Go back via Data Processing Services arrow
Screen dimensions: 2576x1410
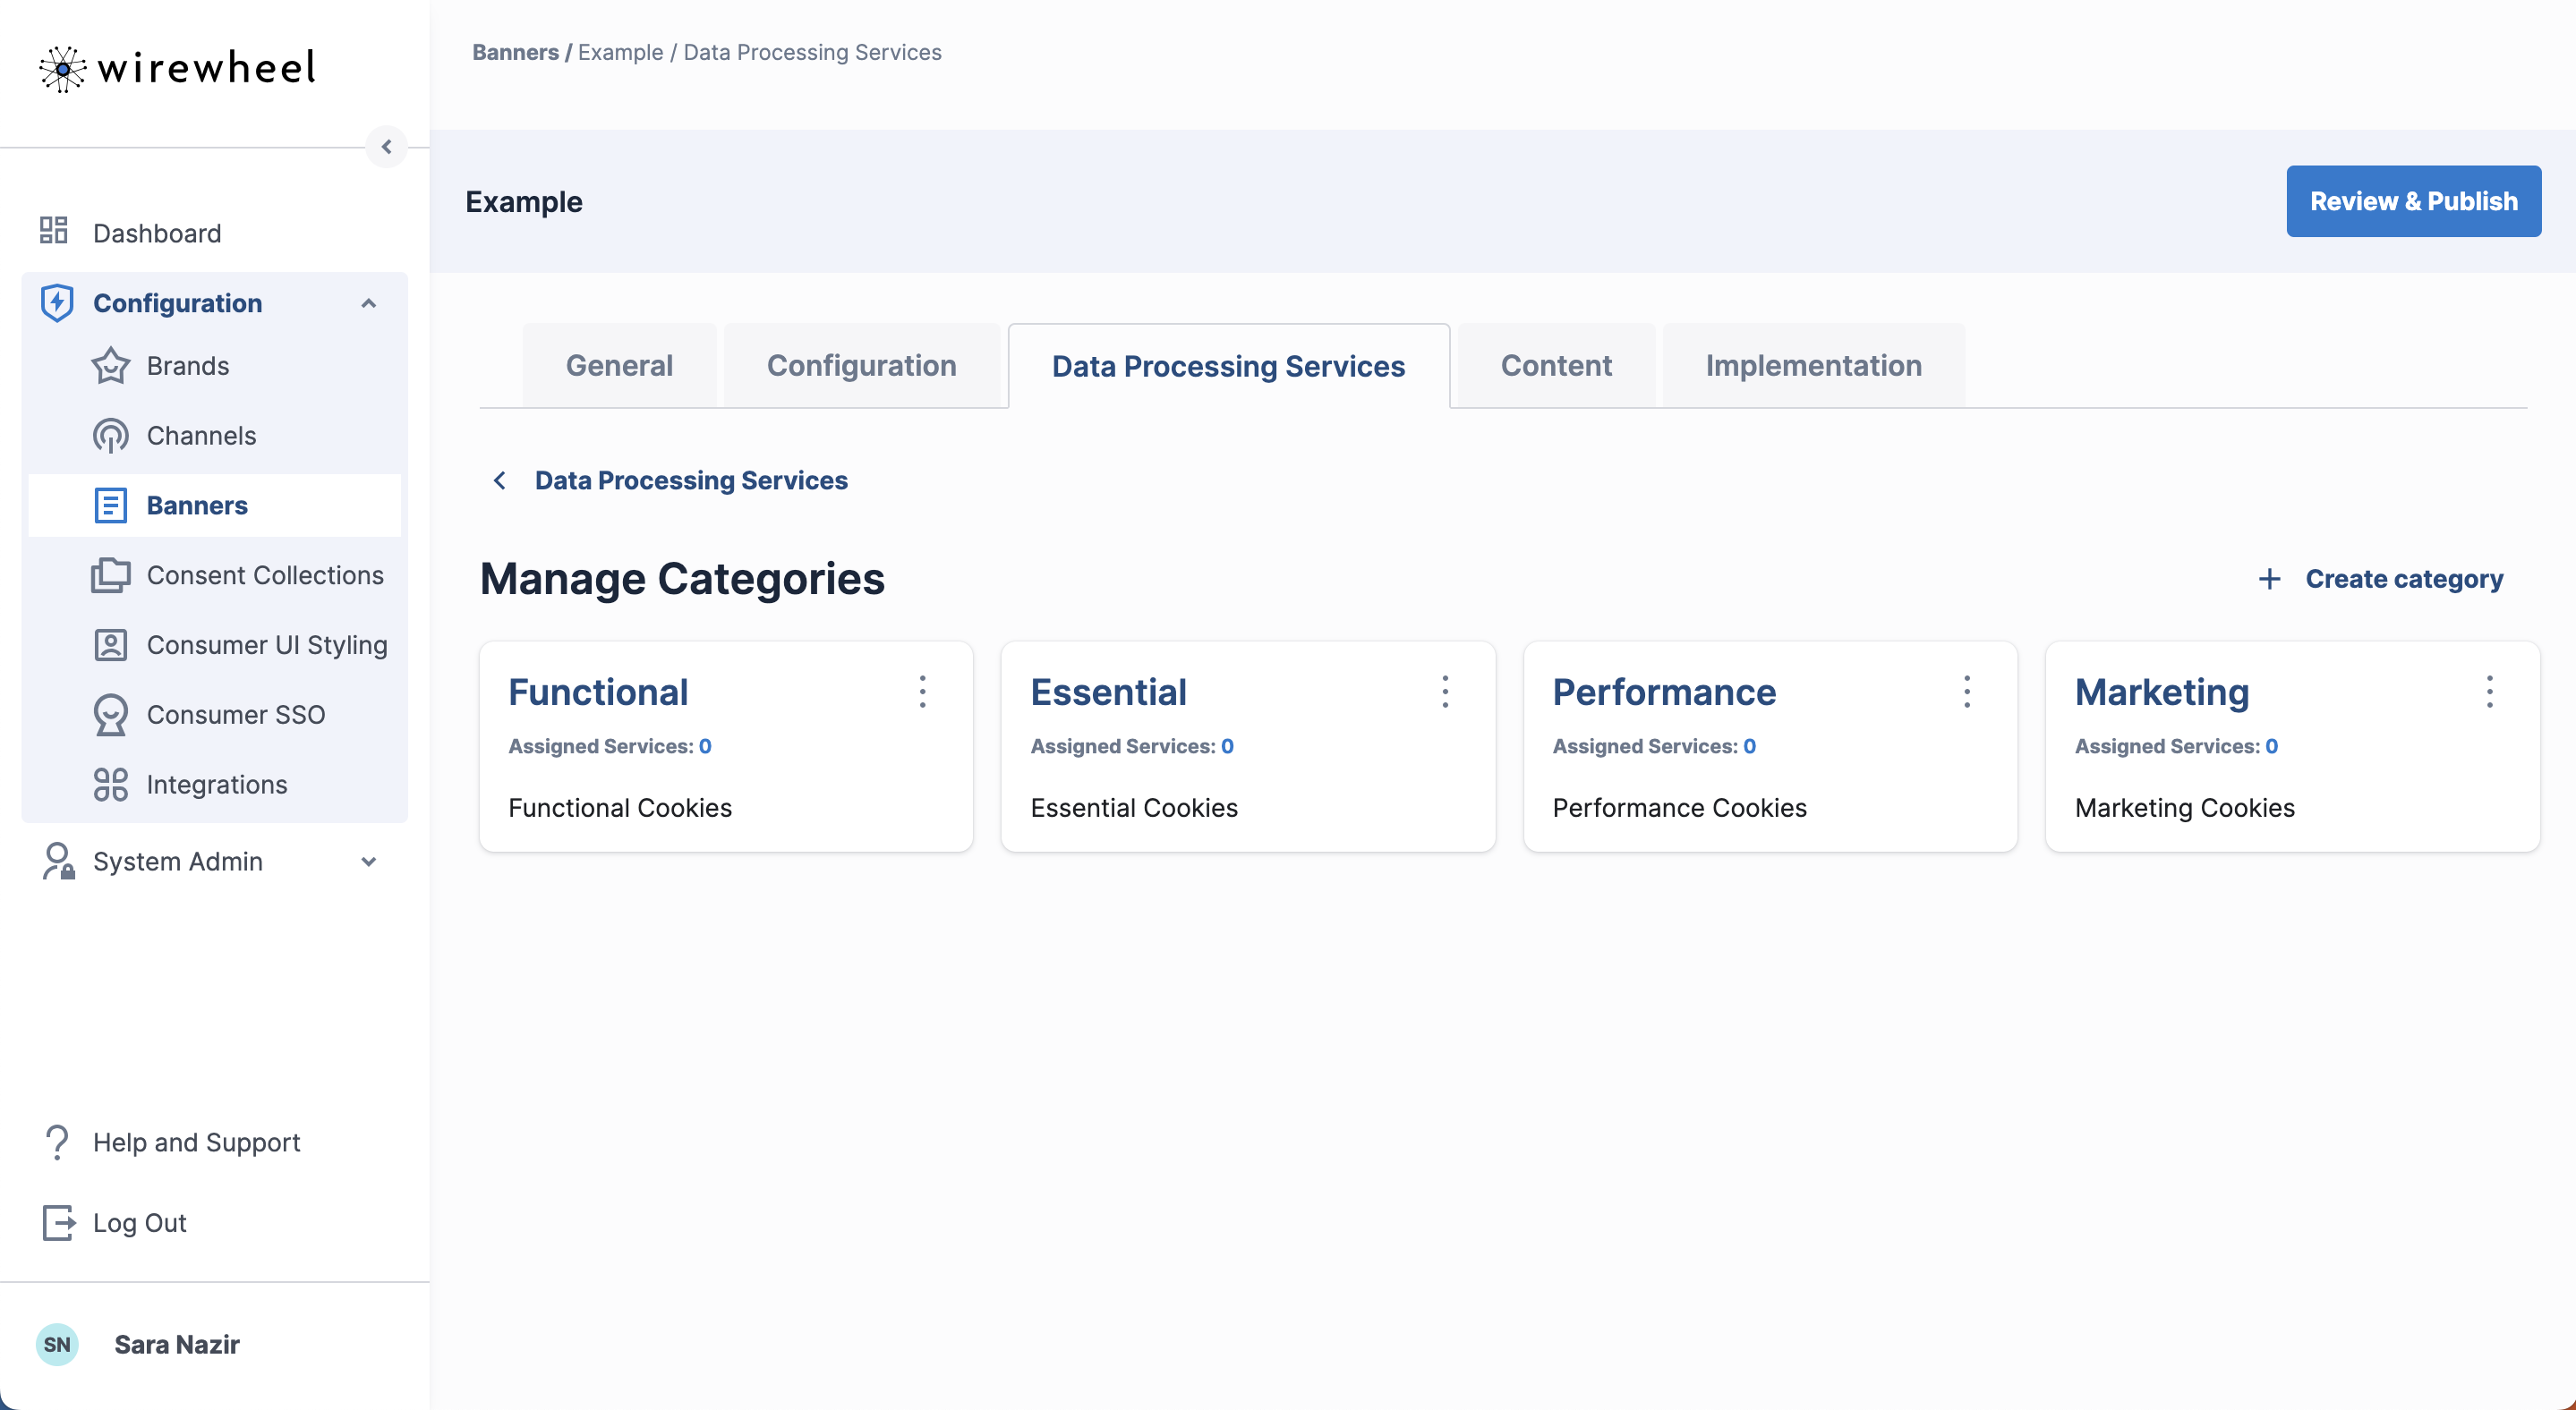(500, 480)
